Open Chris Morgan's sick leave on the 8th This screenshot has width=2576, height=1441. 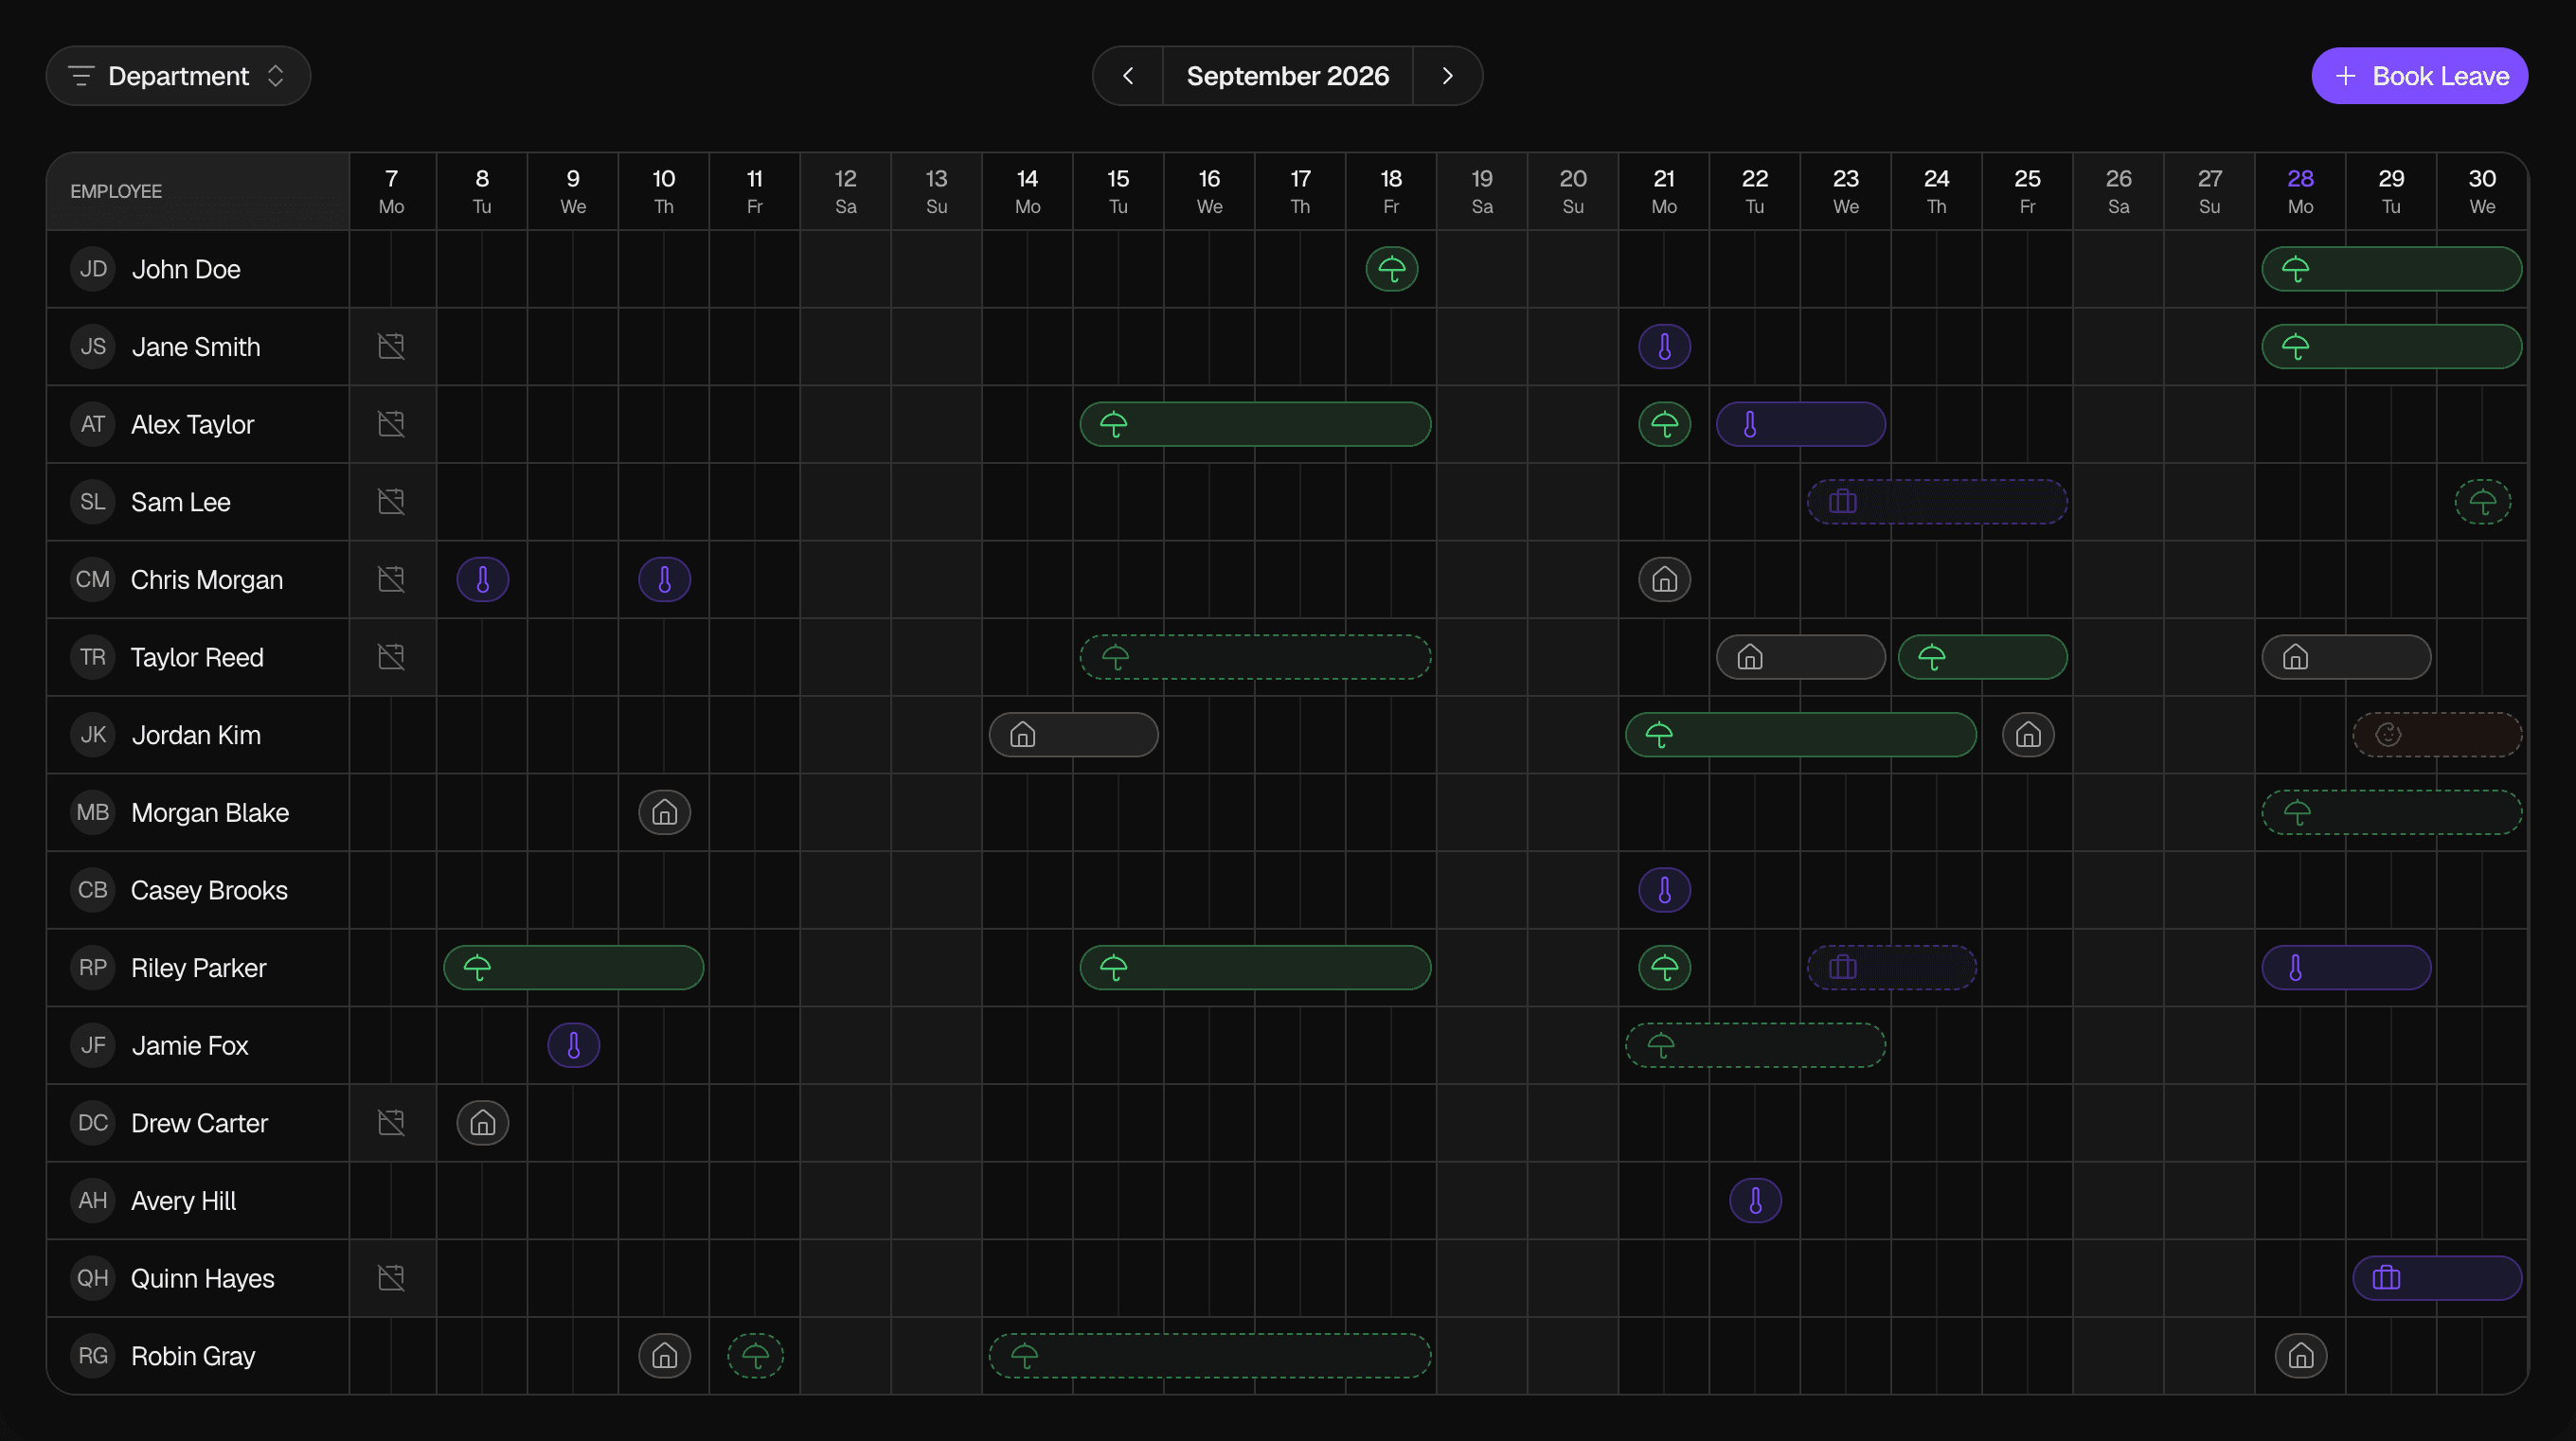pyautogui.click(x=482, y=580)
